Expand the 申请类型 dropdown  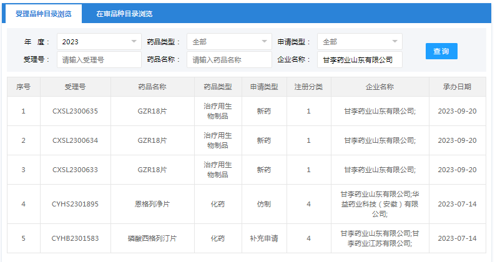coord(360,42)
